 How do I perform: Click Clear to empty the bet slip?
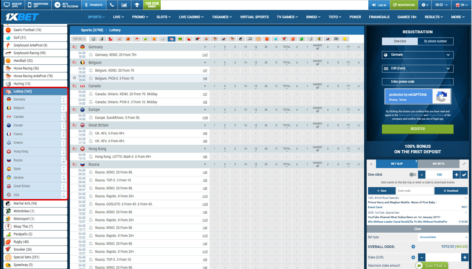[x=417, y=229]
